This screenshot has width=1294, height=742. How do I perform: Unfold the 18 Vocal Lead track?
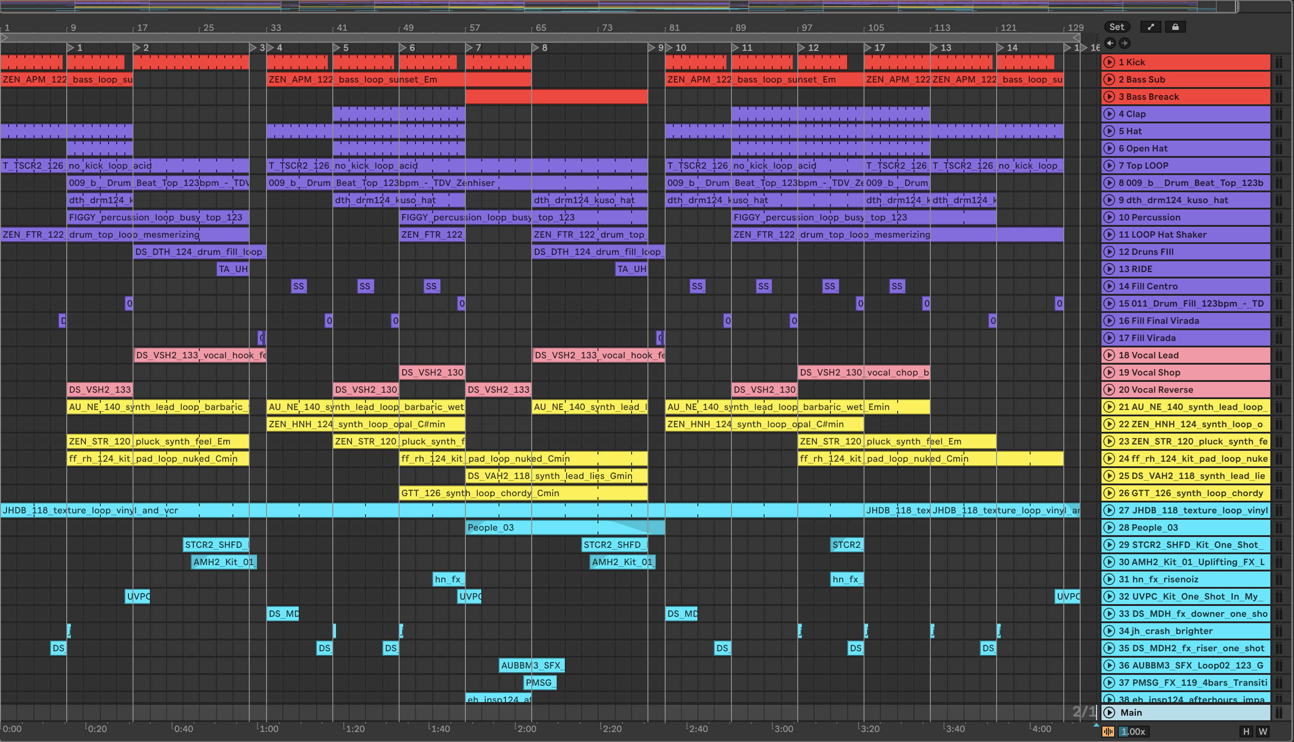pyautogui.click(x=1109, y=355)
